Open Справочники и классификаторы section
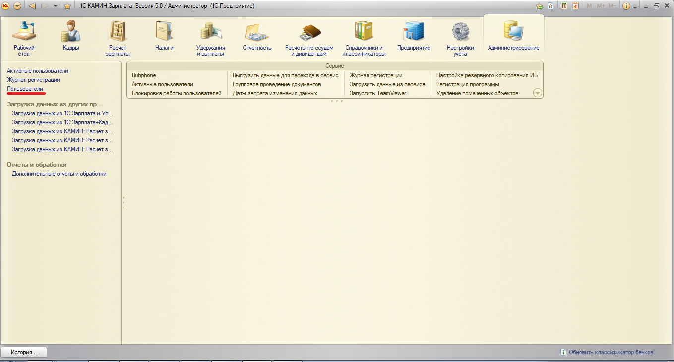674x362 pixels. pos(364,39)
